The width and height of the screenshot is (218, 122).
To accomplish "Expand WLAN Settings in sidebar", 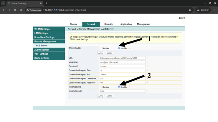I will [49, 29].
